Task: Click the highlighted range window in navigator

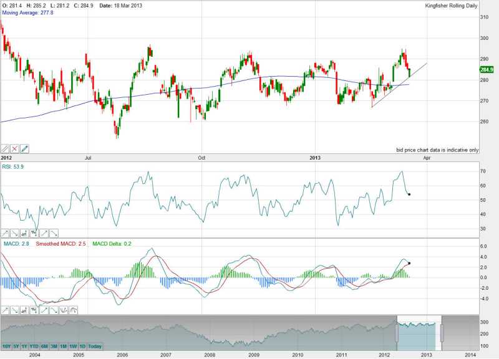Action: click(x=419, y=333)
